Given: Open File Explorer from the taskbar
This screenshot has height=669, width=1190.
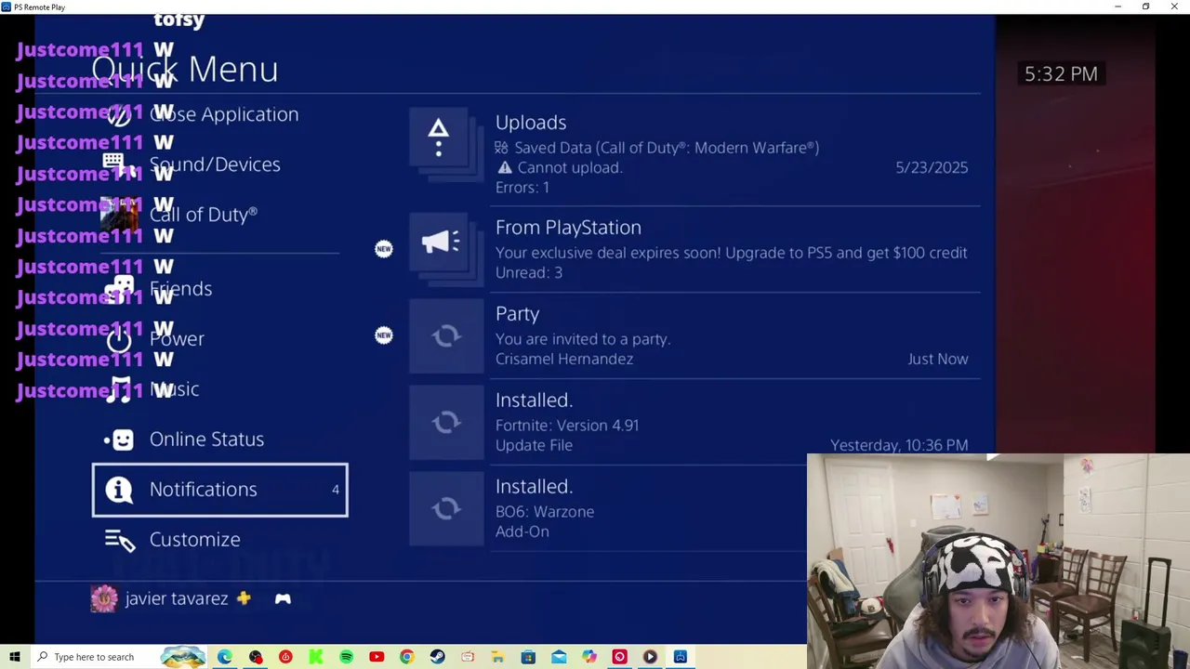Looking at the screenshot, I should tap(497, 657).
